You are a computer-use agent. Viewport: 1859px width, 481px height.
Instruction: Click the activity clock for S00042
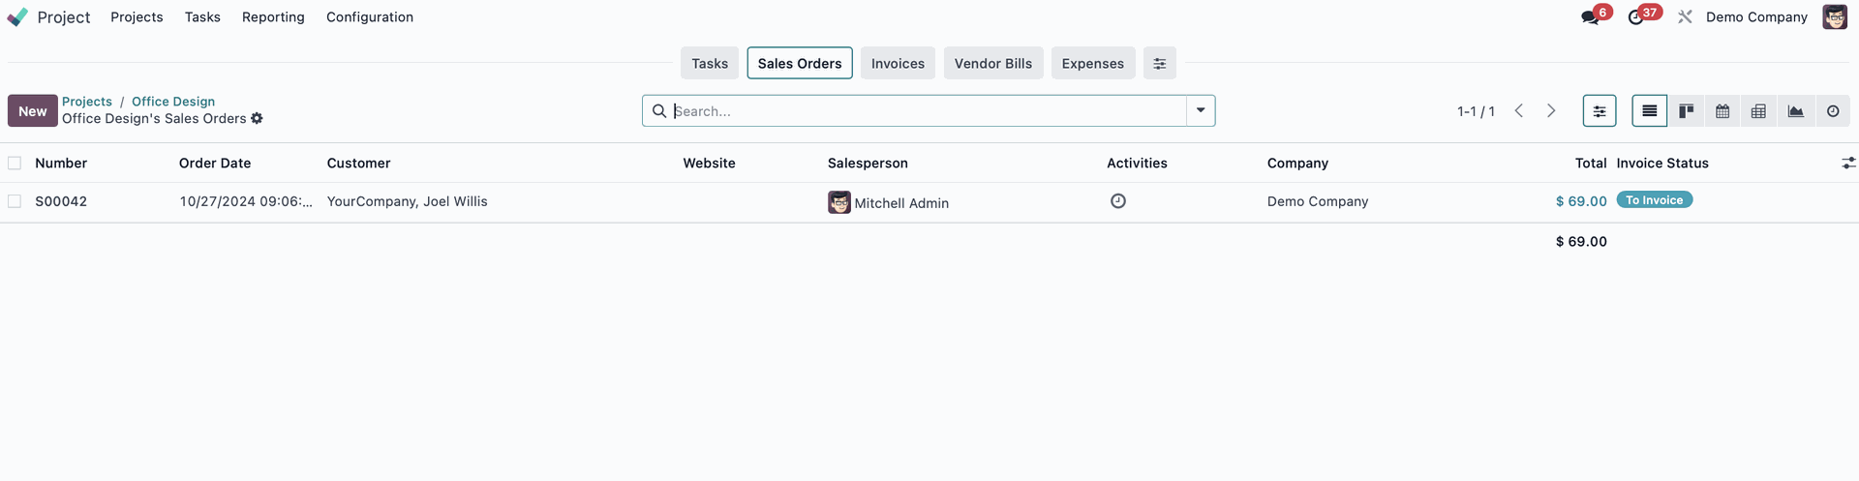(1117, 201)
